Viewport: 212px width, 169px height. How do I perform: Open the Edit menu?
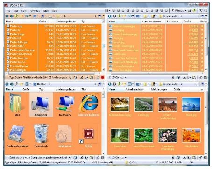16,11
